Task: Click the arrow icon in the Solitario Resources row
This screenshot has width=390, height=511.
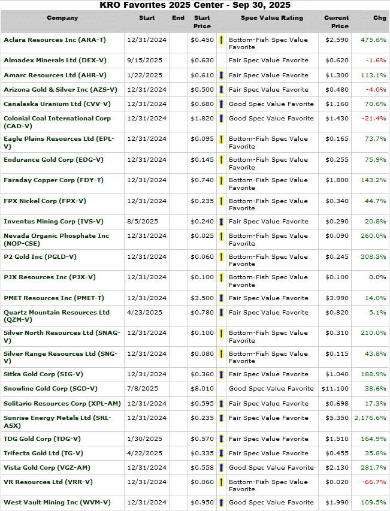Action: [x=221, y=403]
